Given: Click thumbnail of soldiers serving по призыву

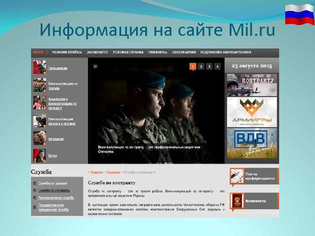Looking at the screenshot, I should 39,85.
